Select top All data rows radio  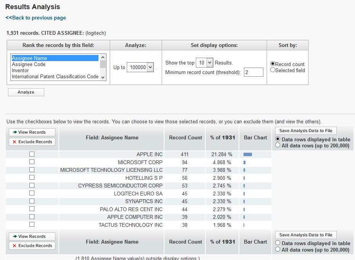click(278, 145)
